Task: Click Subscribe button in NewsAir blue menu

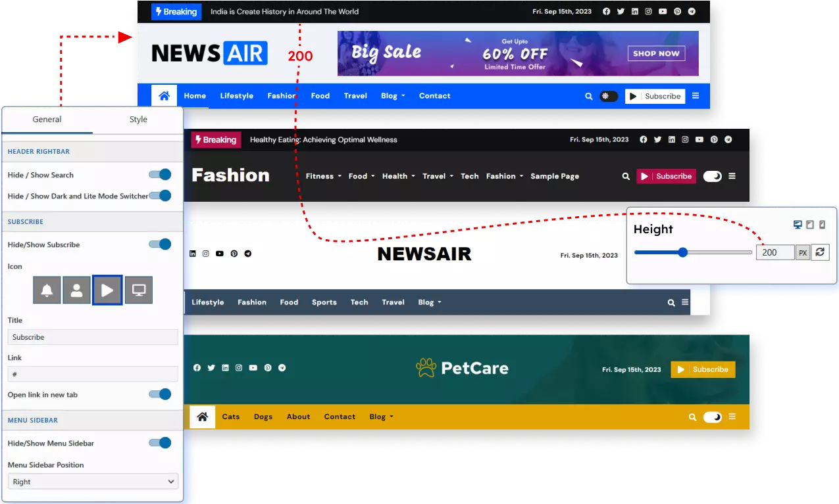Action: tap(655, 96)
